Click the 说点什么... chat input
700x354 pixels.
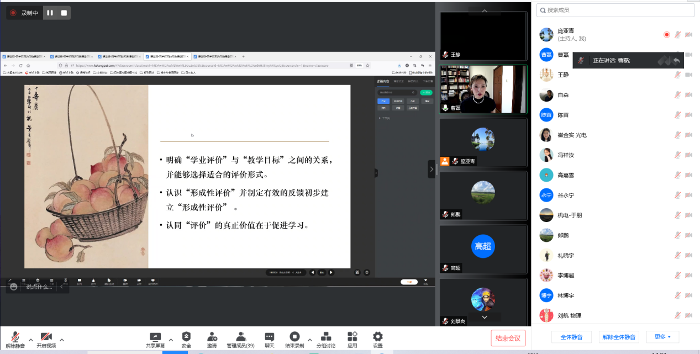39,287
